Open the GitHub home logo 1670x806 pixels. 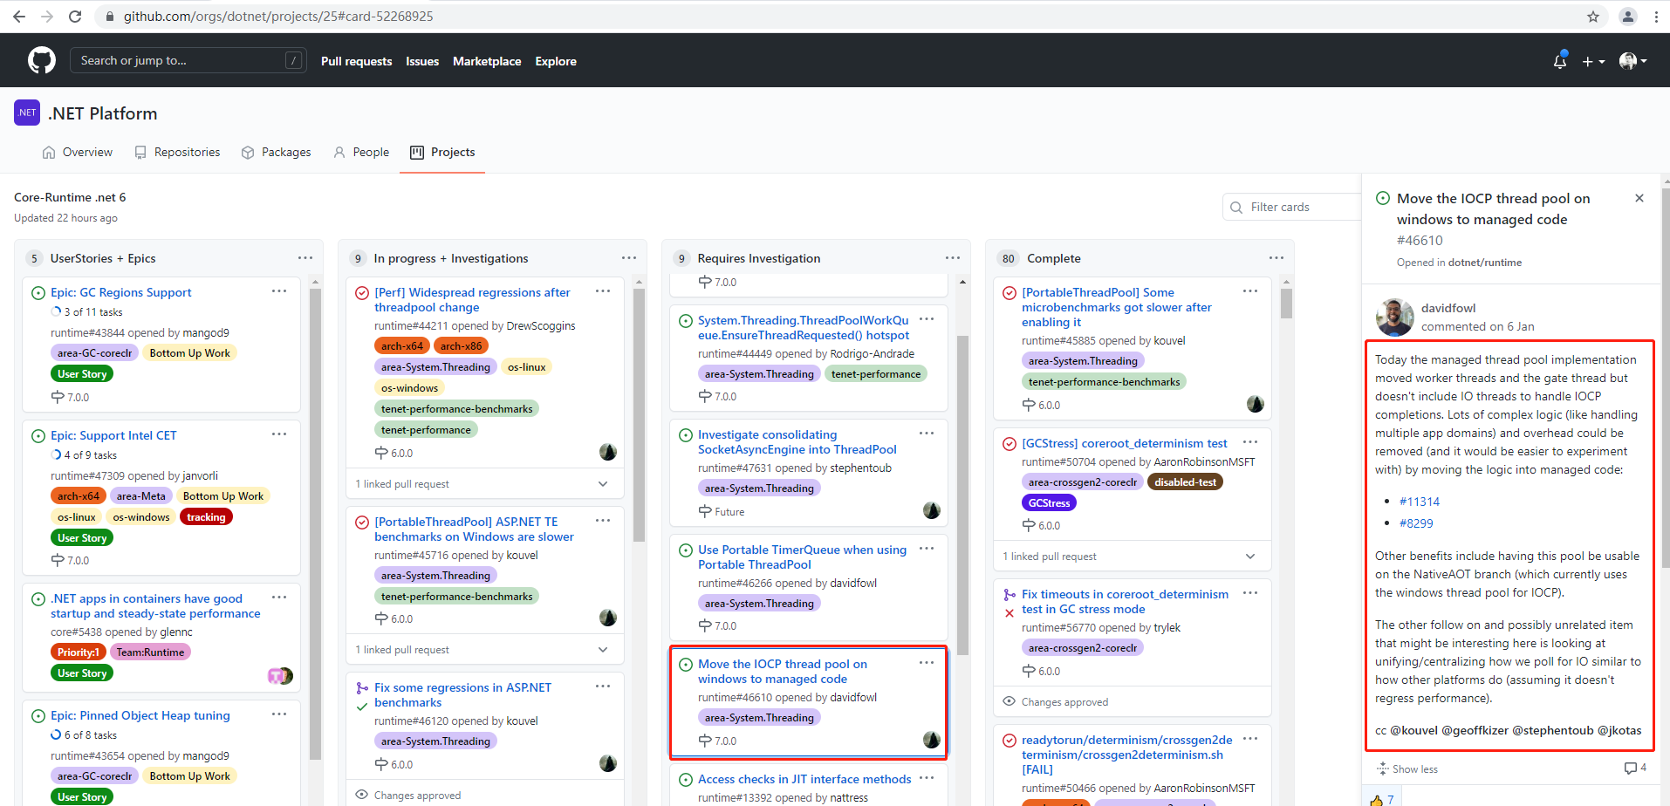click(x=42, y=60)
